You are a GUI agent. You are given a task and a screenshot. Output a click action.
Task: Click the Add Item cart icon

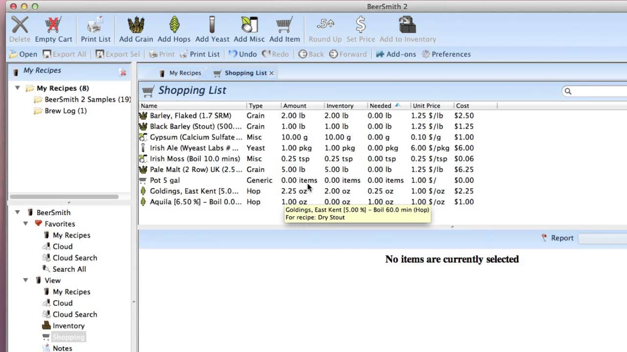[284, 25]
